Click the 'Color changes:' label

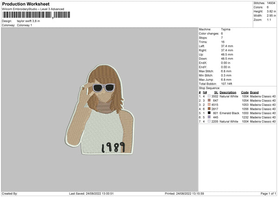coord(209,33)
